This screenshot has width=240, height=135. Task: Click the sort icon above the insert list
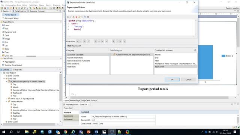pos(195,50)
